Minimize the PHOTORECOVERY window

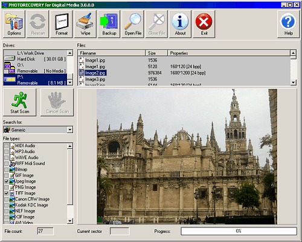coord(283,5)
